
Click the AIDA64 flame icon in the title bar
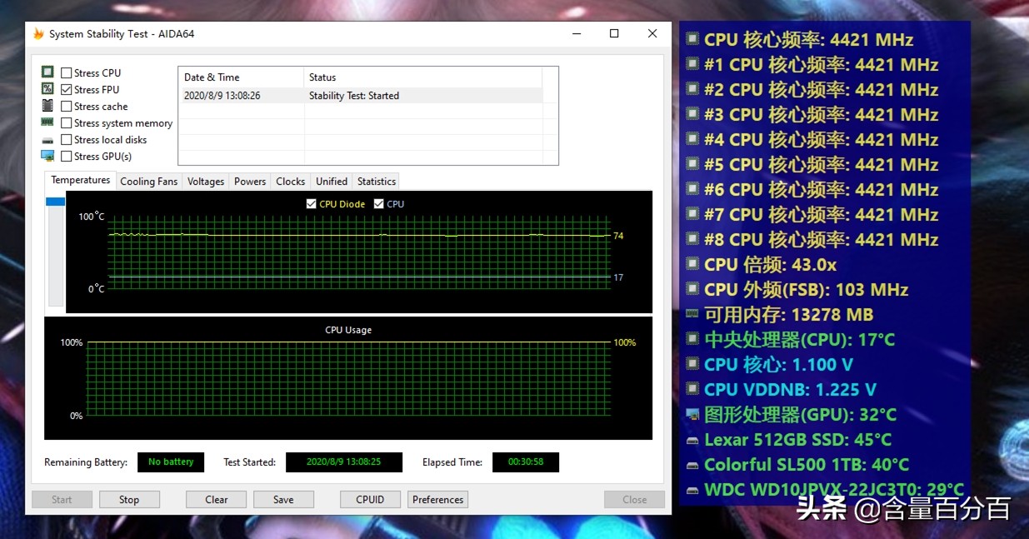click(37, 33)
